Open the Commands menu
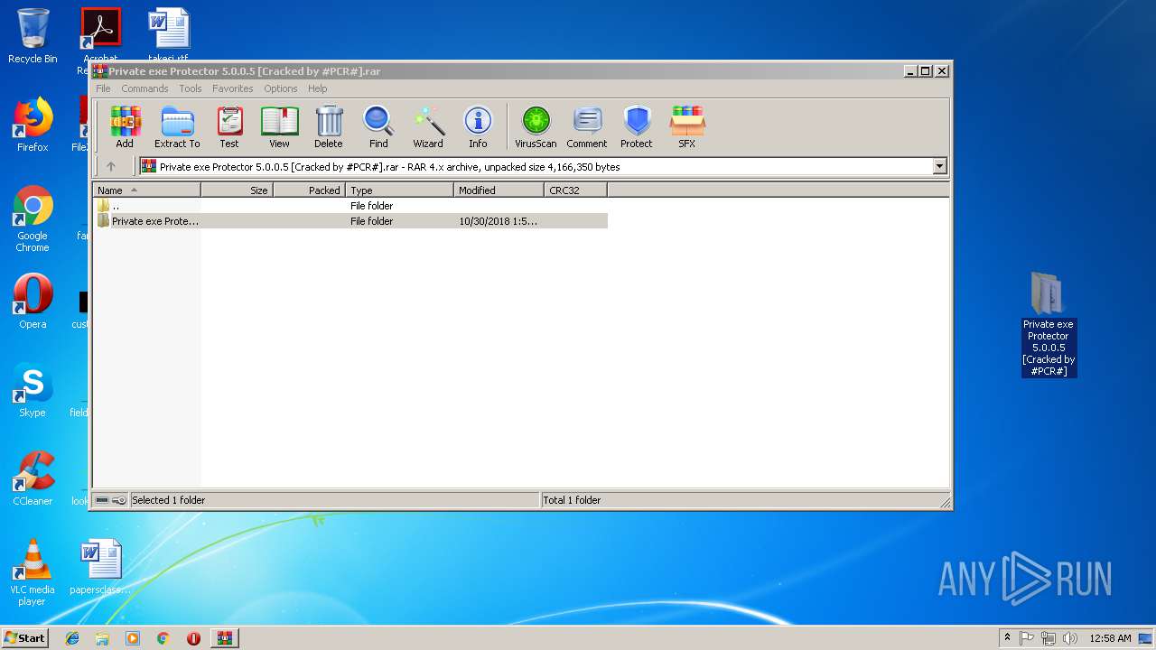Image resolution: width=1156 pixels, height=650 pixels. pos(144,88)
